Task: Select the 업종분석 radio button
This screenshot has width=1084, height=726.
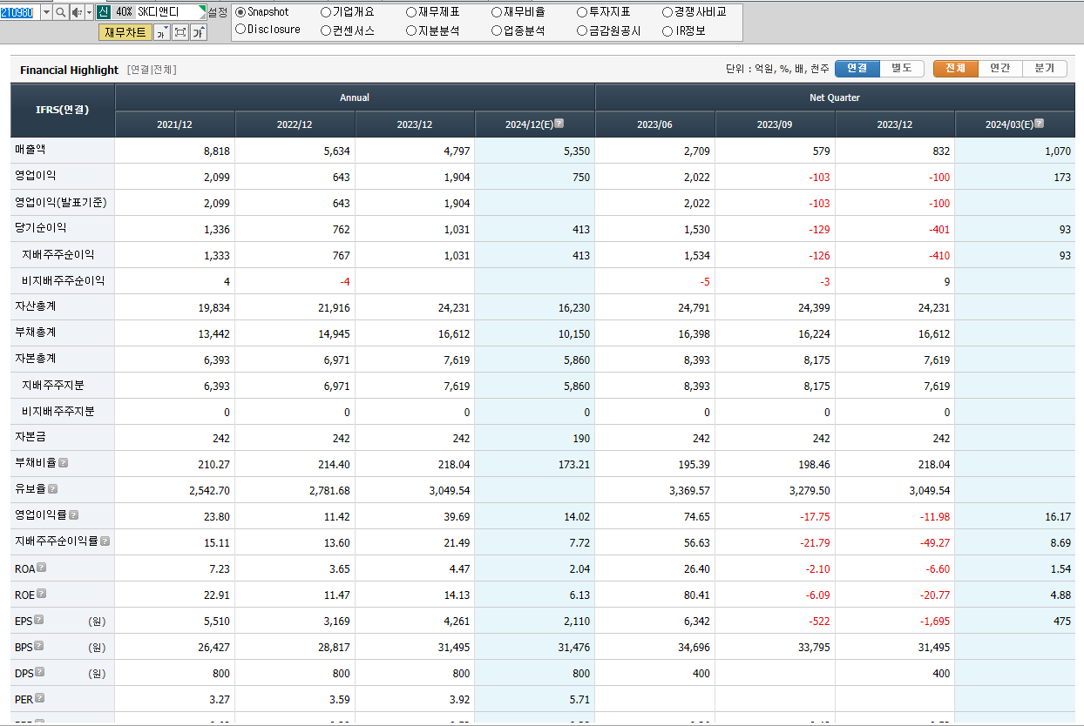Action: coord(497,30)
